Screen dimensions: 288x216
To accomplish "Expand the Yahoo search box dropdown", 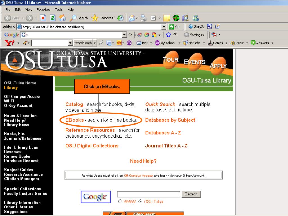I will click(70, 43).
